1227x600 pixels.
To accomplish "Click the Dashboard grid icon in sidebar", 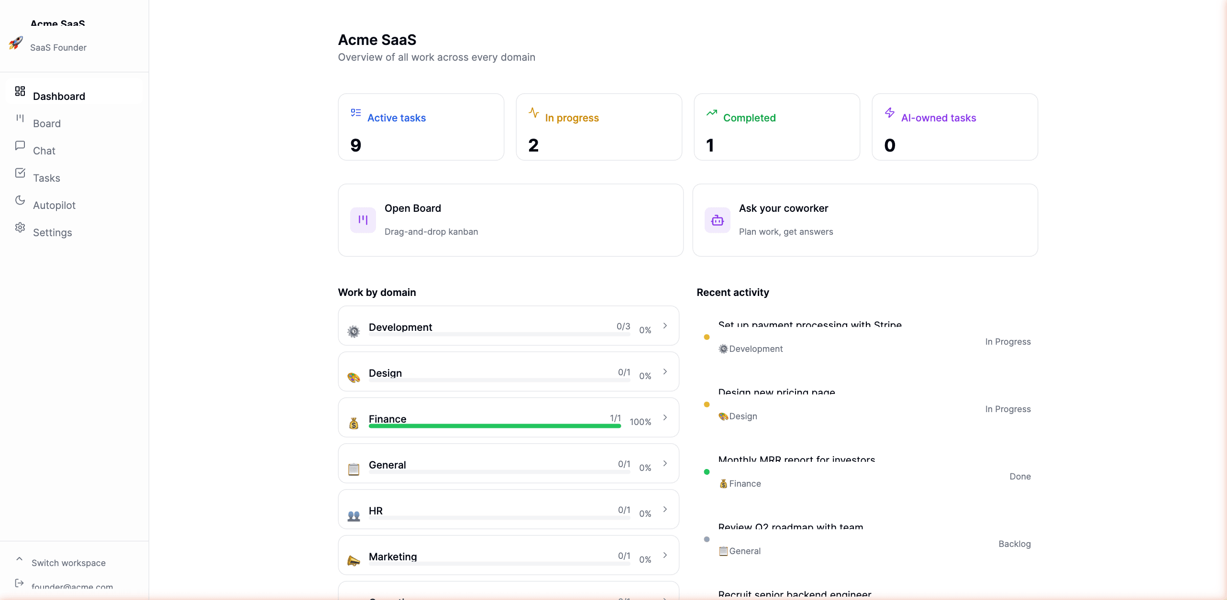I will (20, 91).
